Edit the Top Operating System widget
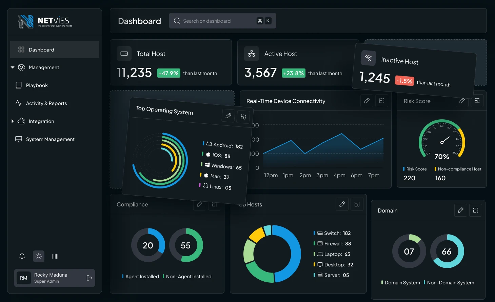Screen dimensions: 495x302 [228, 116]
